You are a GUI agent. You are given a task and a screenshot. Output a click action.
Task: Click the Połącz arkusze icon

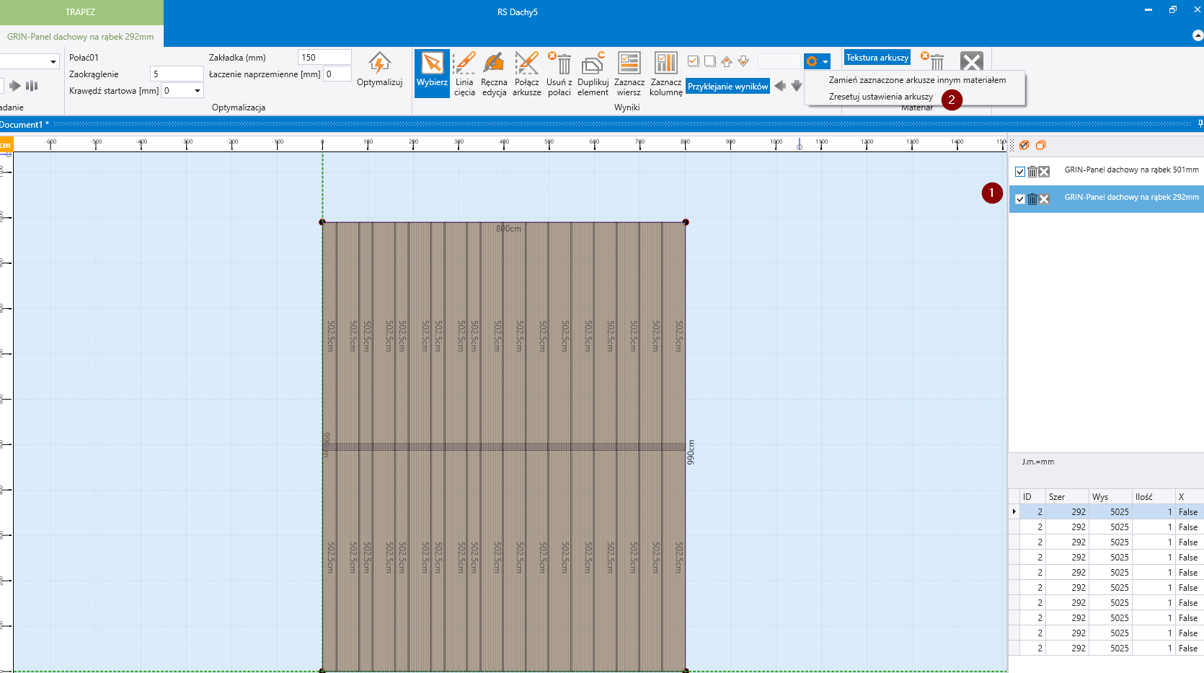[x=526, y=64]
